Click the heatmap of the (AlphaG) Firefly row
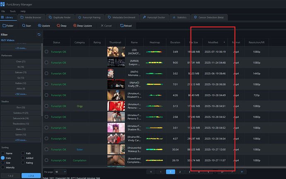The height and width of the screenshot is (179, 286). (x=154, y=84)
